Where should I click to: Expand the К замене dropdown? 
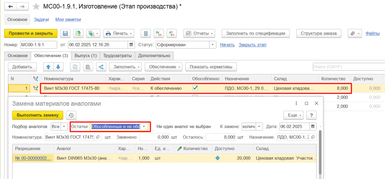(260, 126)
